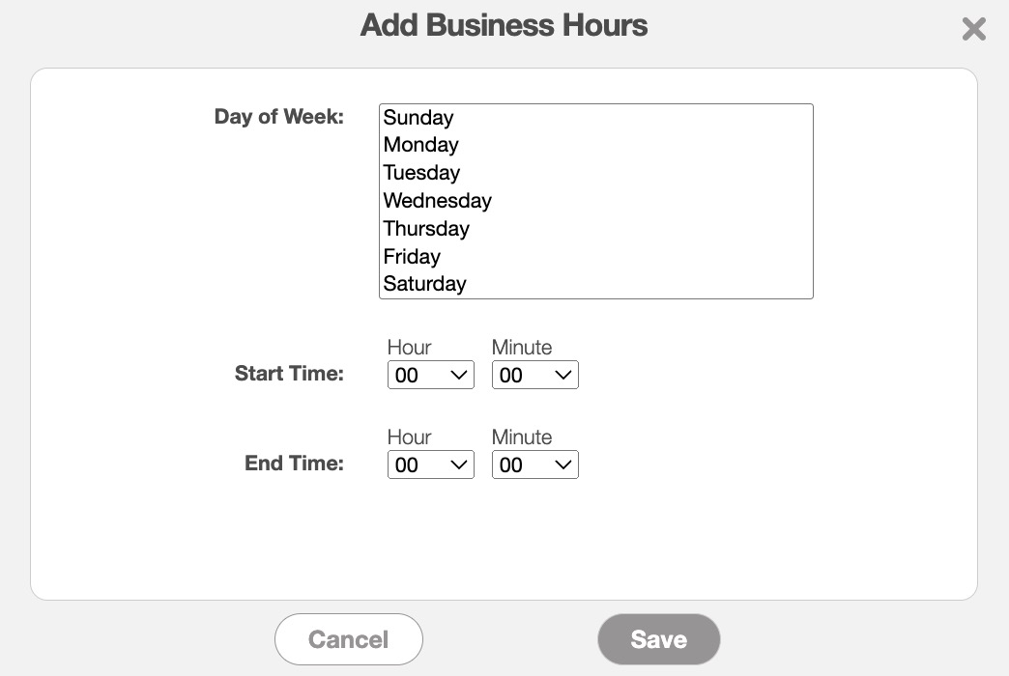Save the business hours
1009x676 pixels.
tap(659, 639)
